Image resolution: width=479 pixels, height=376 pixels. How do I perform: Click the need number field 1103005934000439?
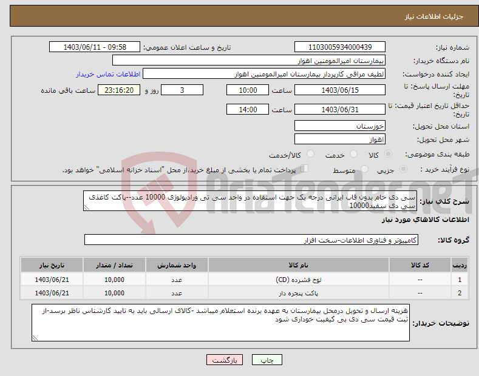[x=340, y=47]
